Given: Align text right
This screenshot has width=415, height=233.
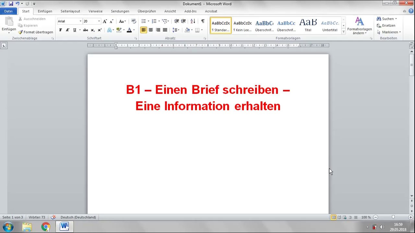Looking at the screenshot, I should (x=158, y=30).
